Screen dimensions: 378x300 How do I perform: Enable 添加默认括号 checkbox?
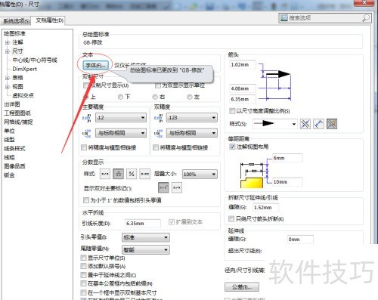(83, 266)
